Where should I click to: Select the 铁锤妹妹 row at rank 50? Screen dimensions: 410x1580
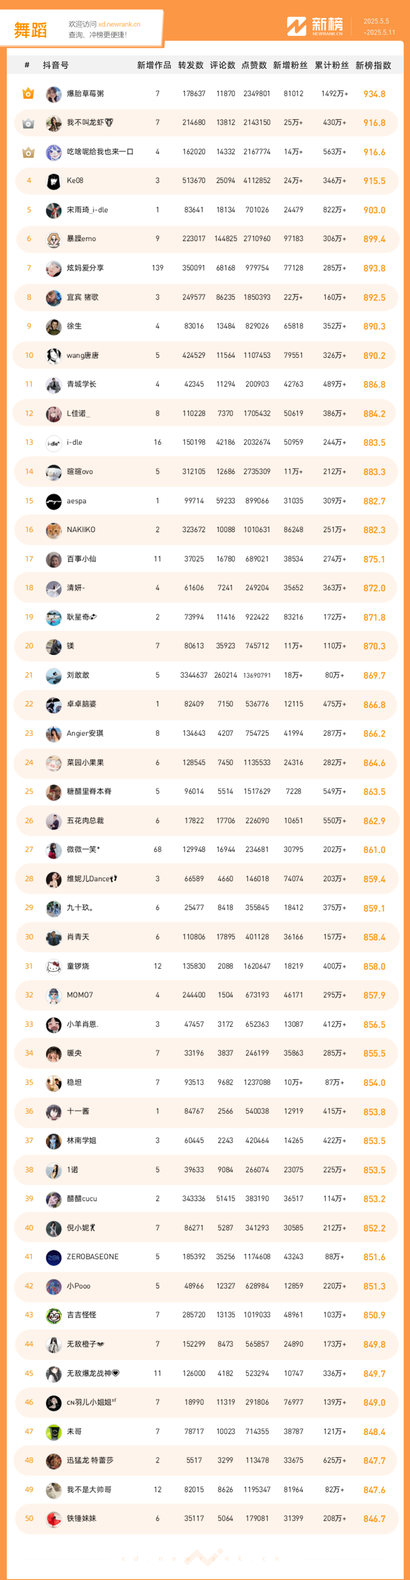(205, 1519)
